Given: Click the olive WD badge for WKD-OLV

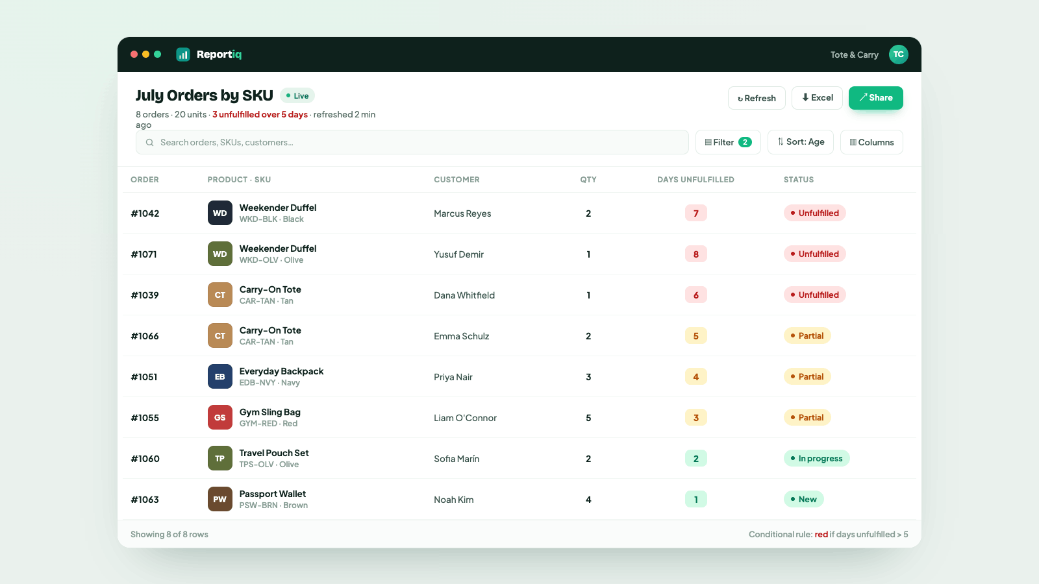Looking at the screenshot, I should 220,254.
